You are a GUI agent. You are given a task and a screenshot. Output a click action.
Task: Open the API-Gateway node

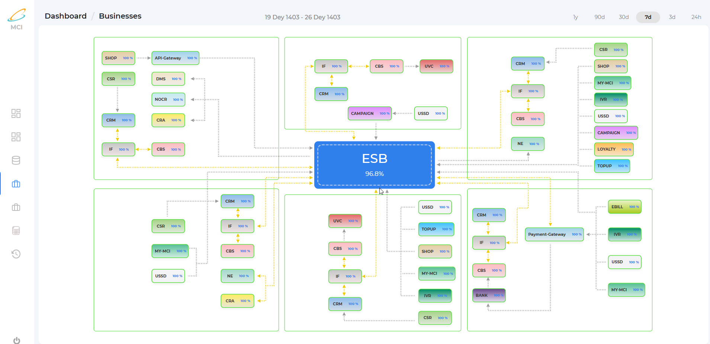click(175, 58)
